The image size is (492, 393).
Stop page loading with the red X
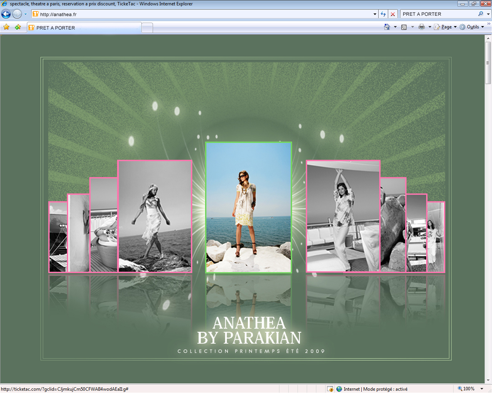point(393,14)
